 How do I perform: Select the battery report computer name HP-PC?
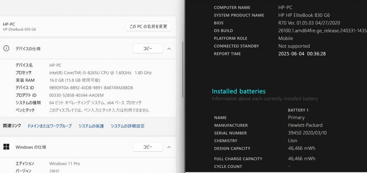tap(285, 7)
